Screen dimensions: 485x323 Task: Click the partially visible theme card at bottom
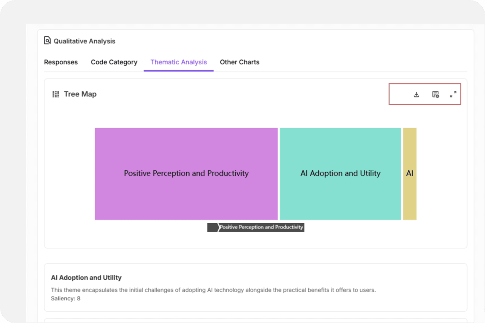click(256, 320)
